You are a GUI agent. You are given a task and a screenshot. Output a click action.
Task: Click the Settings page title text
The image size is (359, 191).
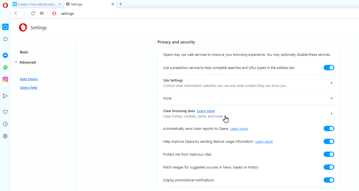click(39, 28)
